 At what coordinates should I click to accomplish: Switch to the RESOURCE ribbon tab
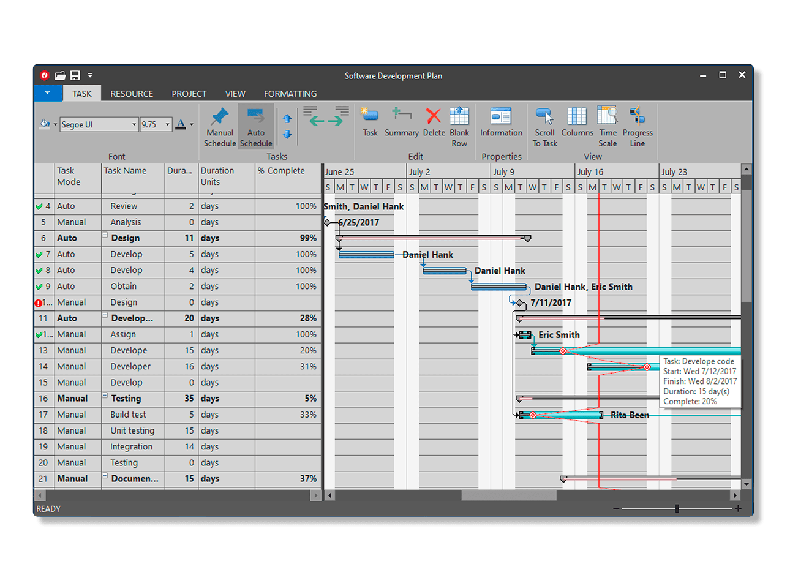pos(131,93)
